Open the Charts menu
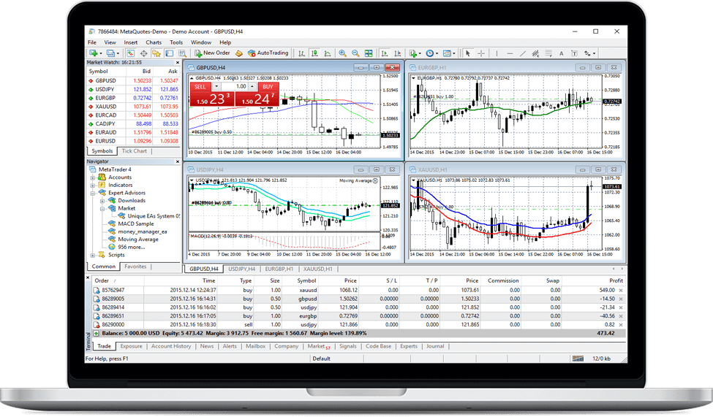713x417 pixels. [154, 42]
